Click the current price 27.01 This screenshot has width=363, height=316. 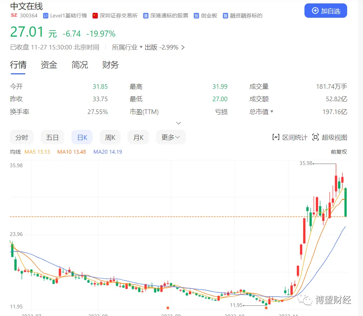coord(27,32)
